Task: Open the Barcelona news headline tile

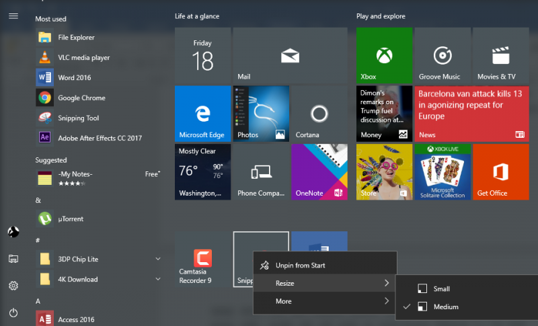Action: click(x=471, y=113)
